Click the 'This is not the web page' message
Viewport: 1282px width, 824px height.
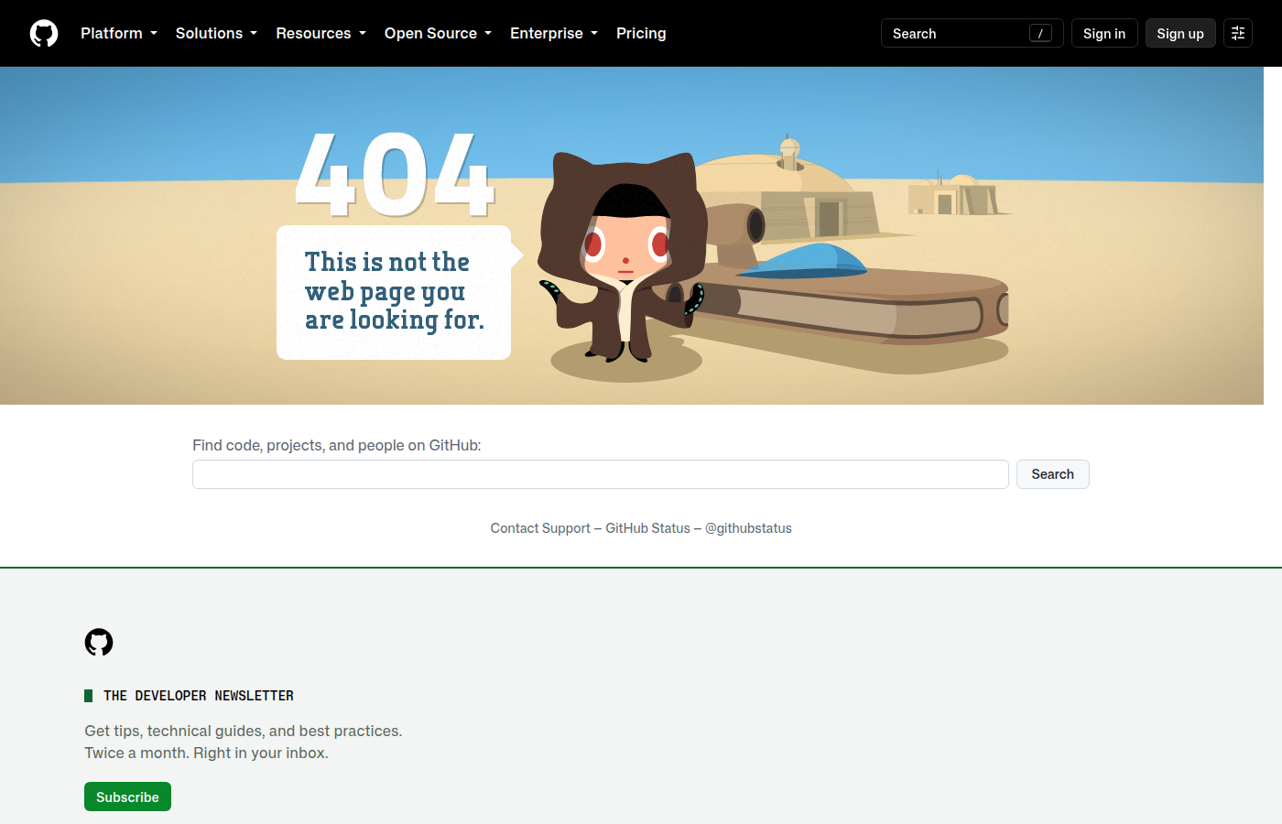pos(394,291)
